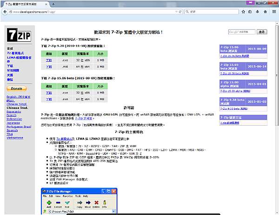279x215 pixels.
Task: Click the purple mask icon in title bar
Action: (x=251, y=2)
